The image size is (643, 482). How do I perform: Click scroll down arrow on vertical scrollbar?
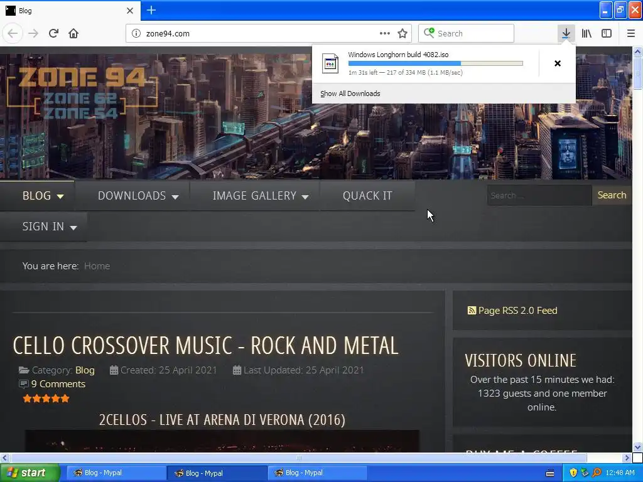(x=637, y=447)
